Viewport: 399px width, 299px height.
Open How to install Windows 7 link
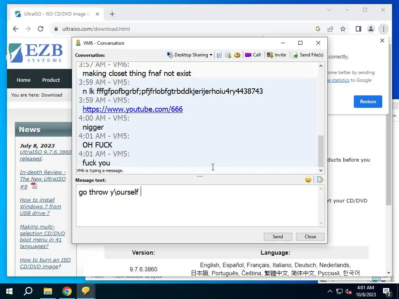point(41,206)
